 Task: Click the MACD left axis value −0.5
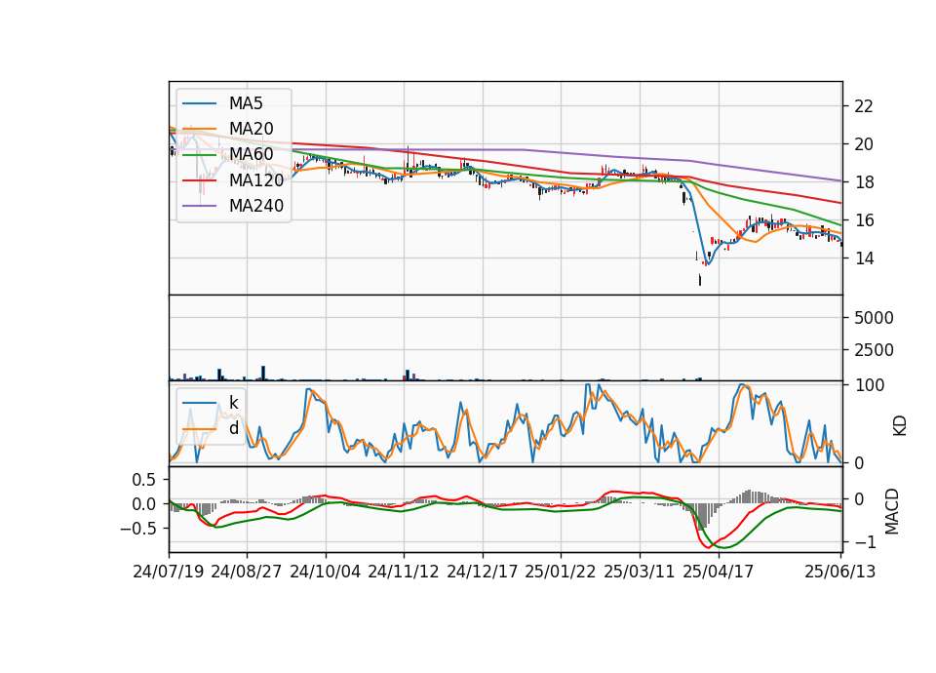137,529
